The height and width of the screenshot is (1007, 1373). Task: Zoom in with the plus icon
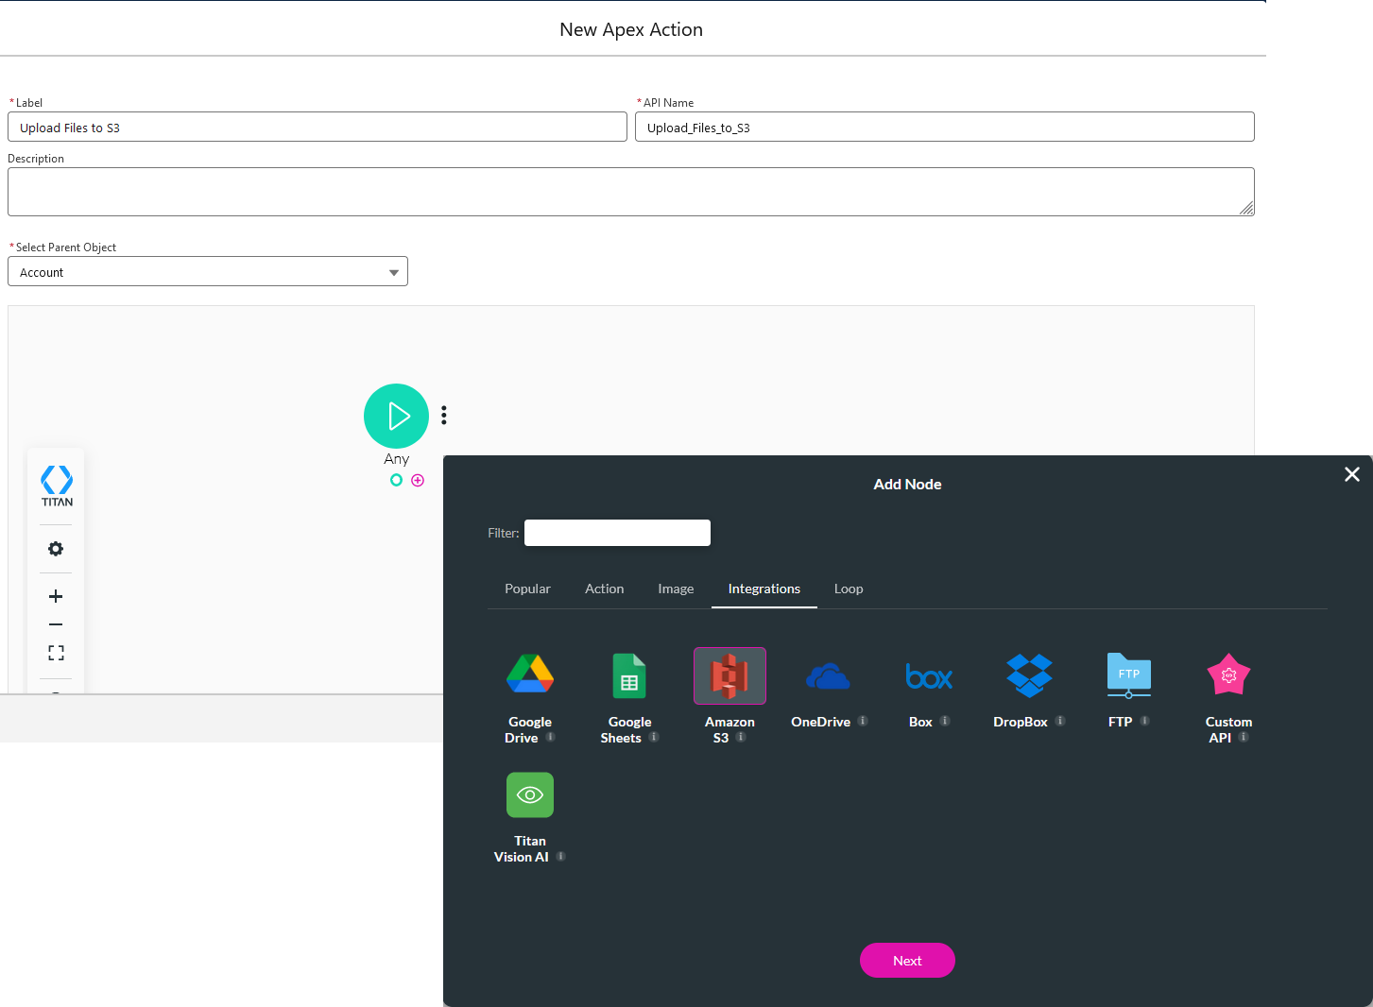tap(56, 596)
